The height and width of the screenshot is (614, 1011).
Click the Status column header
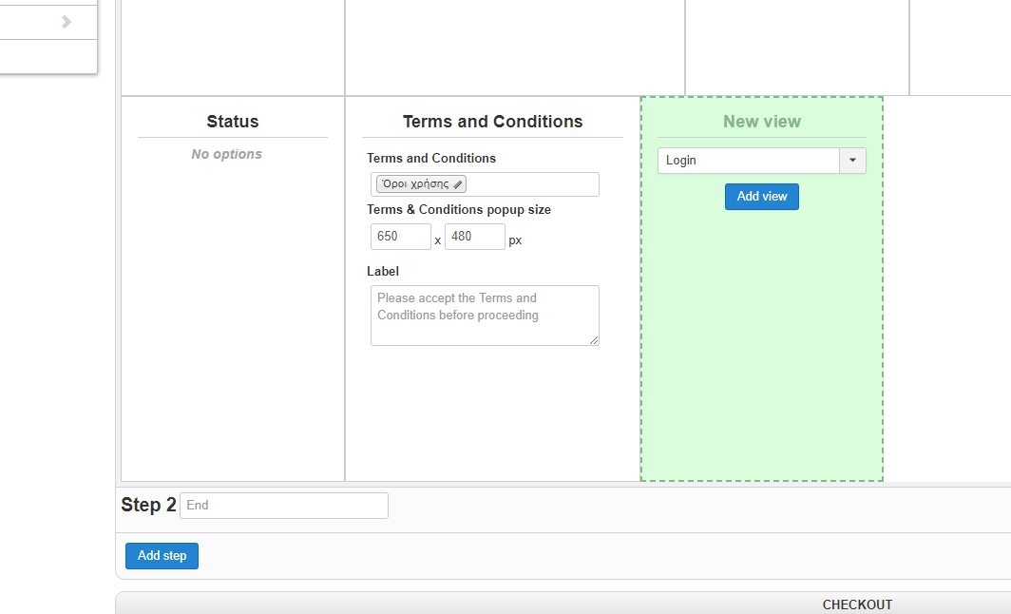[233, 122]
